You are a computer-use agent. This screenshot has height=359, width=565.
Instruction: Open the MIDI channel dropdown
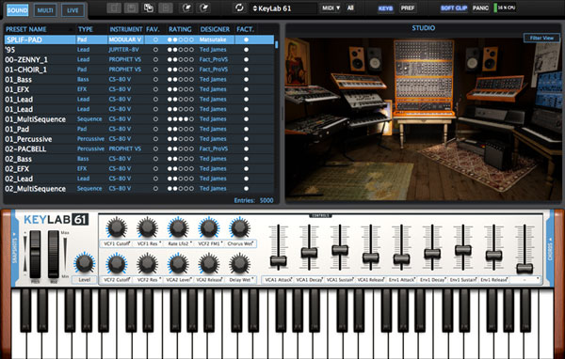[x=331, y=8]
